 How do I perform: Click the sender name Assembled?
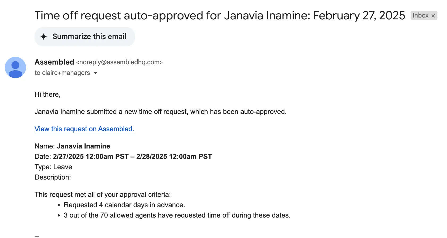coord(54,62)
